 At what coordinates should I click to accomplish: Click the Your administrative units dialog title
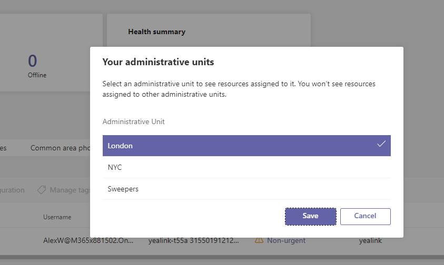pos(158,62)
